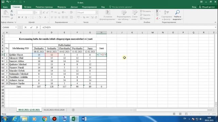This screenshot has width=218, height=122.
Task: Cut selection with the scissors icon
Action: (x=12, y=11)
